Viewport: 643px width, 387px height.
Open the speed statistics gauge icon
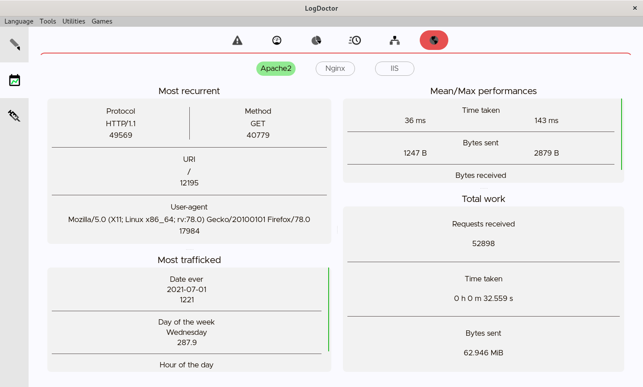coord(277,40)
